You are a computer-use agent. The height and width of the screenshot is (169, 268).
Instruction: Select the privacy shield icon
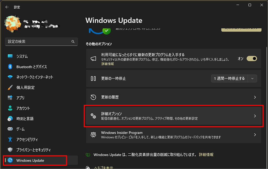click(10, 150)
